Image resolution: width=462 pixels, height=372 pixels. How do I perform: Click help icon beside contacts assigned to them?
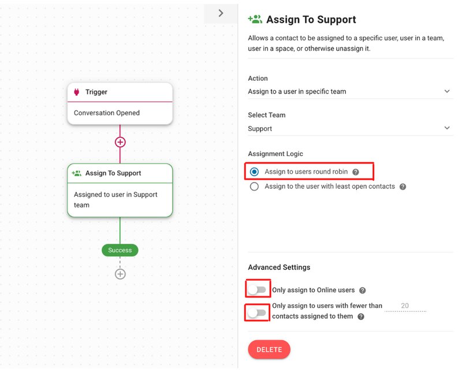(361, 317)
